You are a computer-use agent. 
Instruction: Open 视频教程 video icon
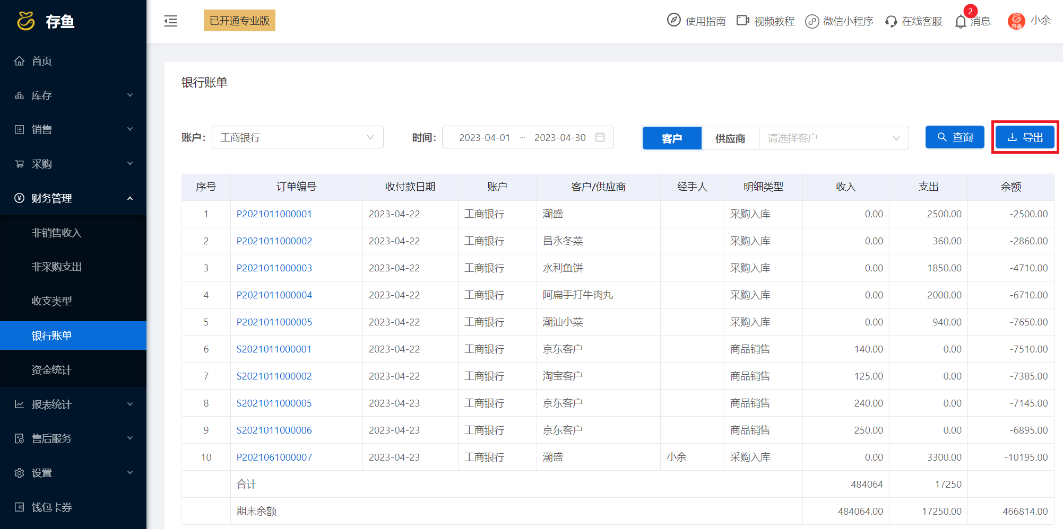(742, 20)
